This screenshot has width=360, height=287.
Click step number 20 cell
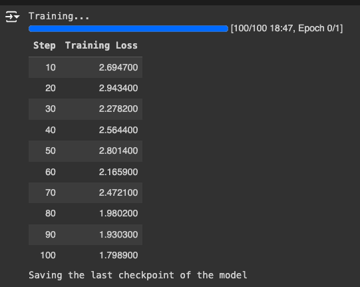click(51, 89)
